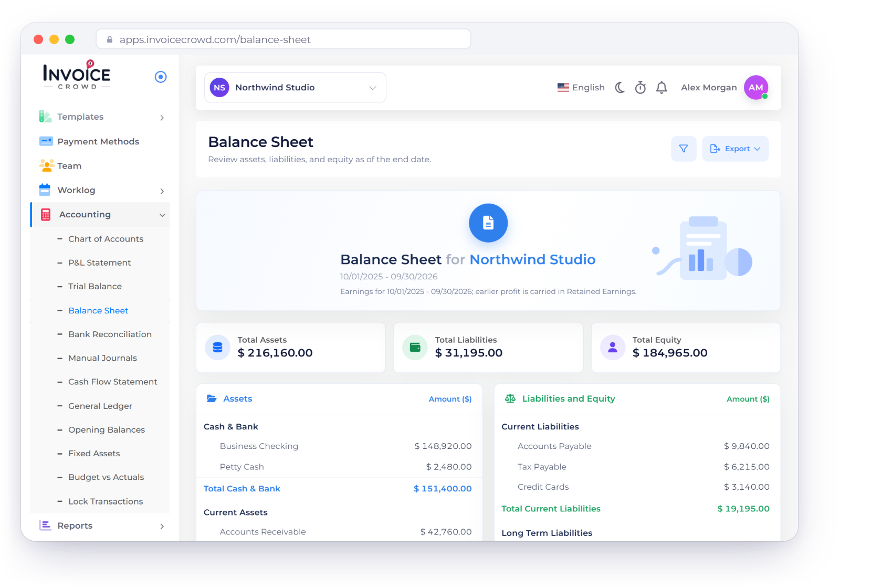Click the Business Checking row

(x=339, y=446)
